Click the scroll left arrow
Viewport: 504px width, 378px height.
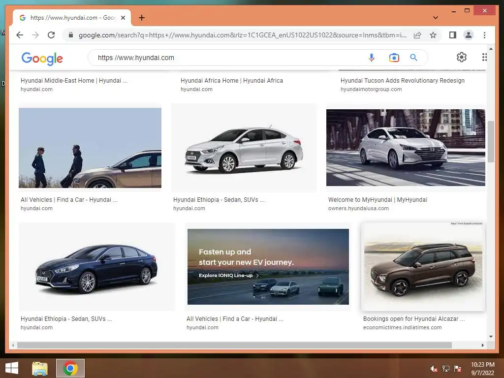12,345
